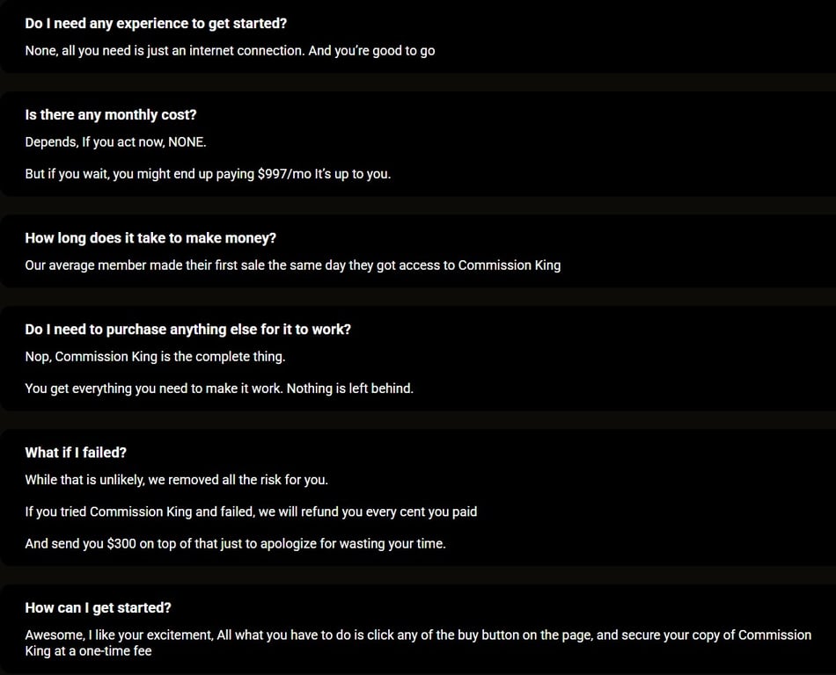
Task: Click the 'How can I get started?' heading
Action: tap(98, 608)
